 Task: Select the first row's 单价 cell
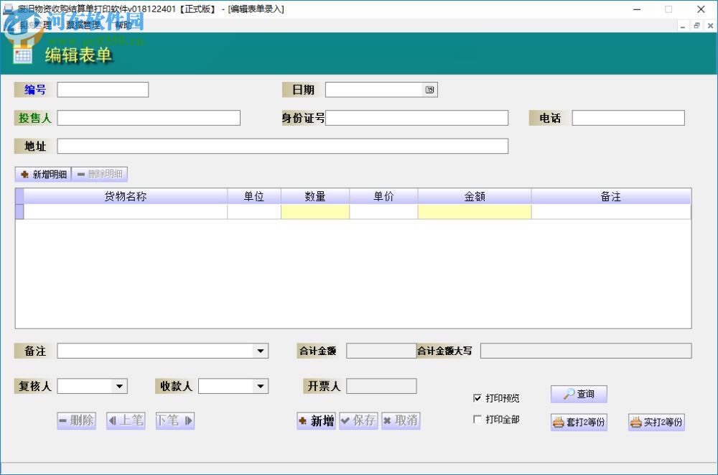pos(383,212)
